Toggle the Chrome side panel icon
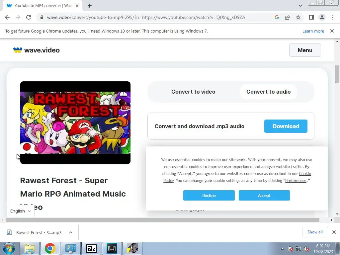The height and width of the screenshot is (255, 340). [311, 17]
